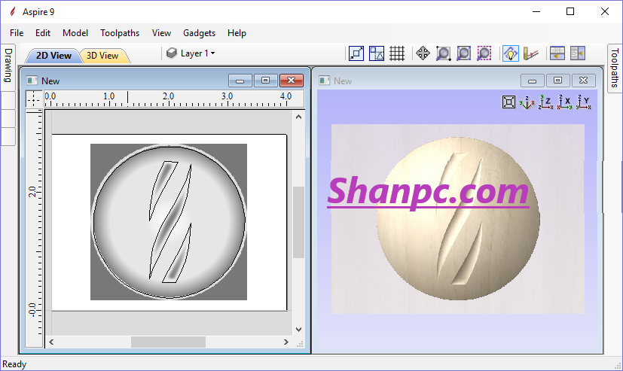Click the isometric view icon in 3D window
The width and height of the screenshot is (623, 371).
[527, 102]
